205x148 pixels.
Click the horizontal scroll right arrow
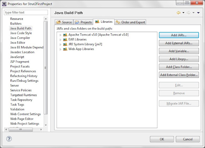pyautogui.click(x=41, y=129)
